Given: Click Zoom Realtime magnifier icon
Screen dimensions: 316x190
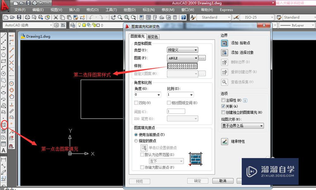Looking at the screenshot, I should click(120, 17).
